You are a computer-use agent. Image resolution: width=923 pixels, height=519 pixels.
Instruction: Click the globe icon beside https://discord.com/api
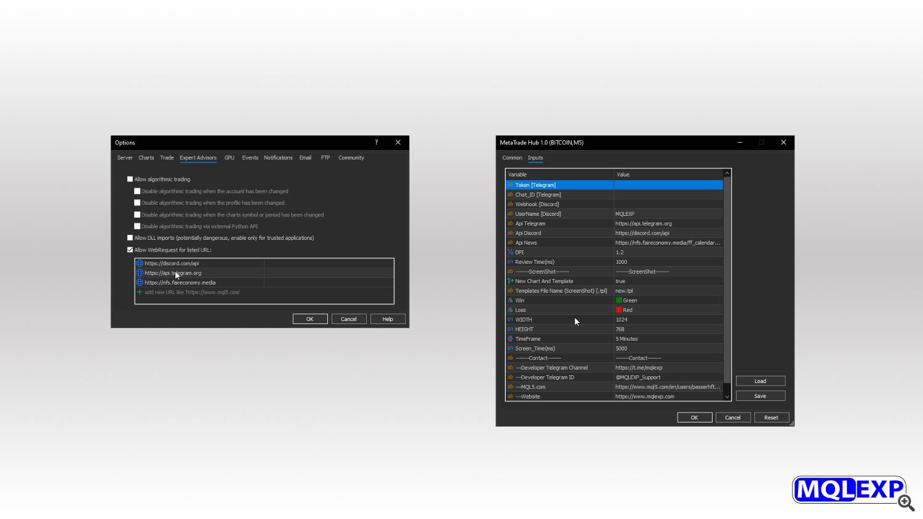[x=140, y=263]
